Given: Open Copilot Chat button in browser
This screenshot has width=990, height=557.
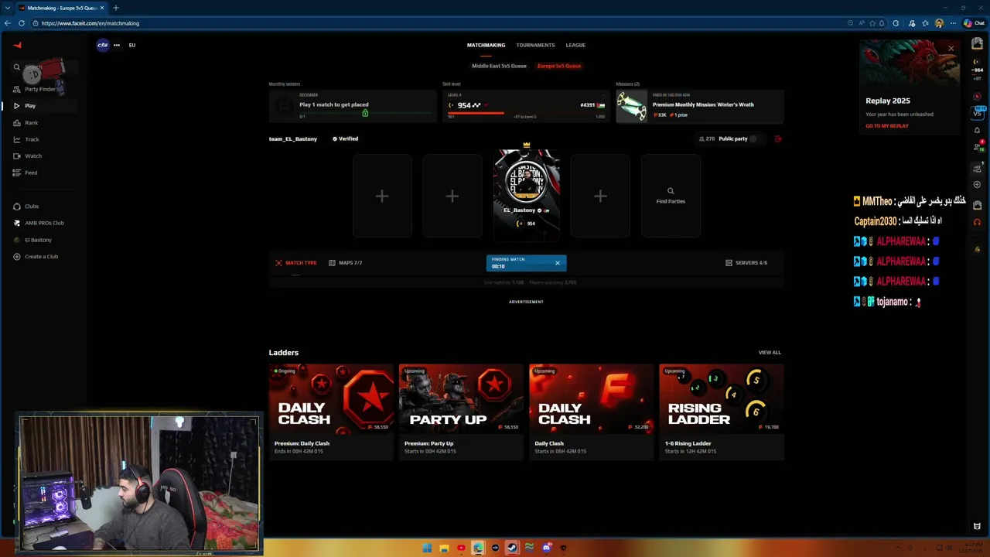Looking at the screenshot, I should coord(973,23).
